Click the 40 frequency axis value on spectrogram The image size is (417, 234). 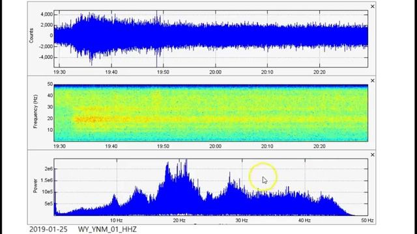coord(50,96)
